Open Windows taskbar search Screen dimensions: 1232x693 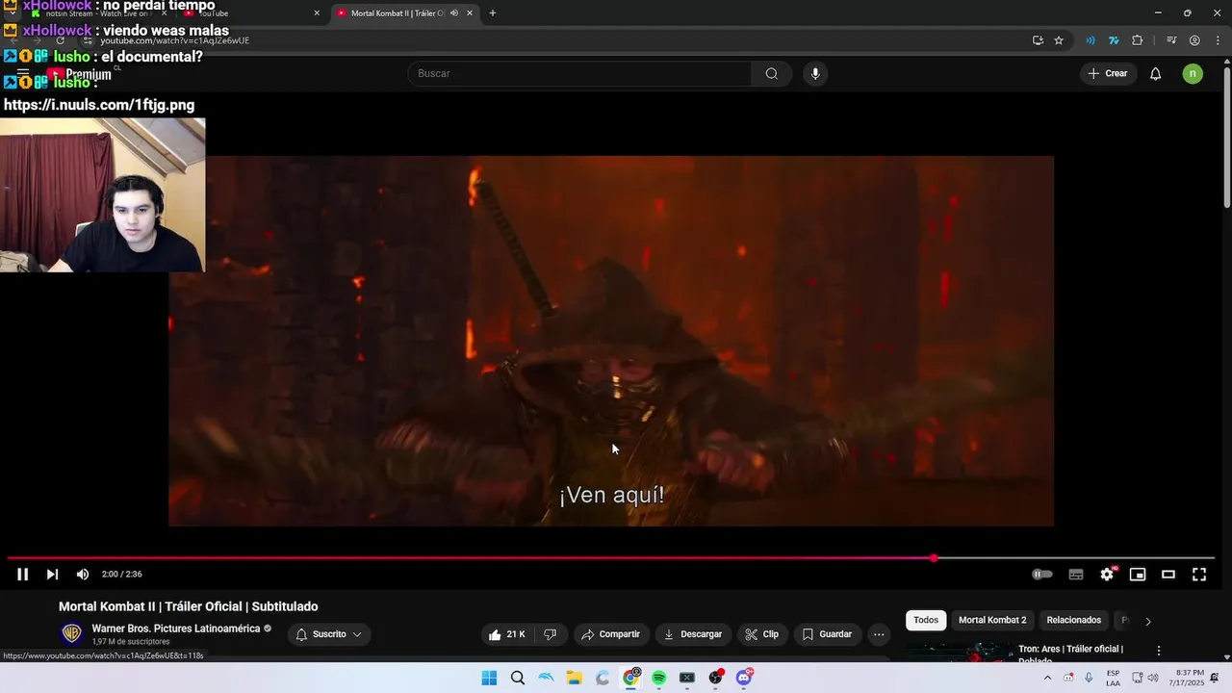pos(518,678)
